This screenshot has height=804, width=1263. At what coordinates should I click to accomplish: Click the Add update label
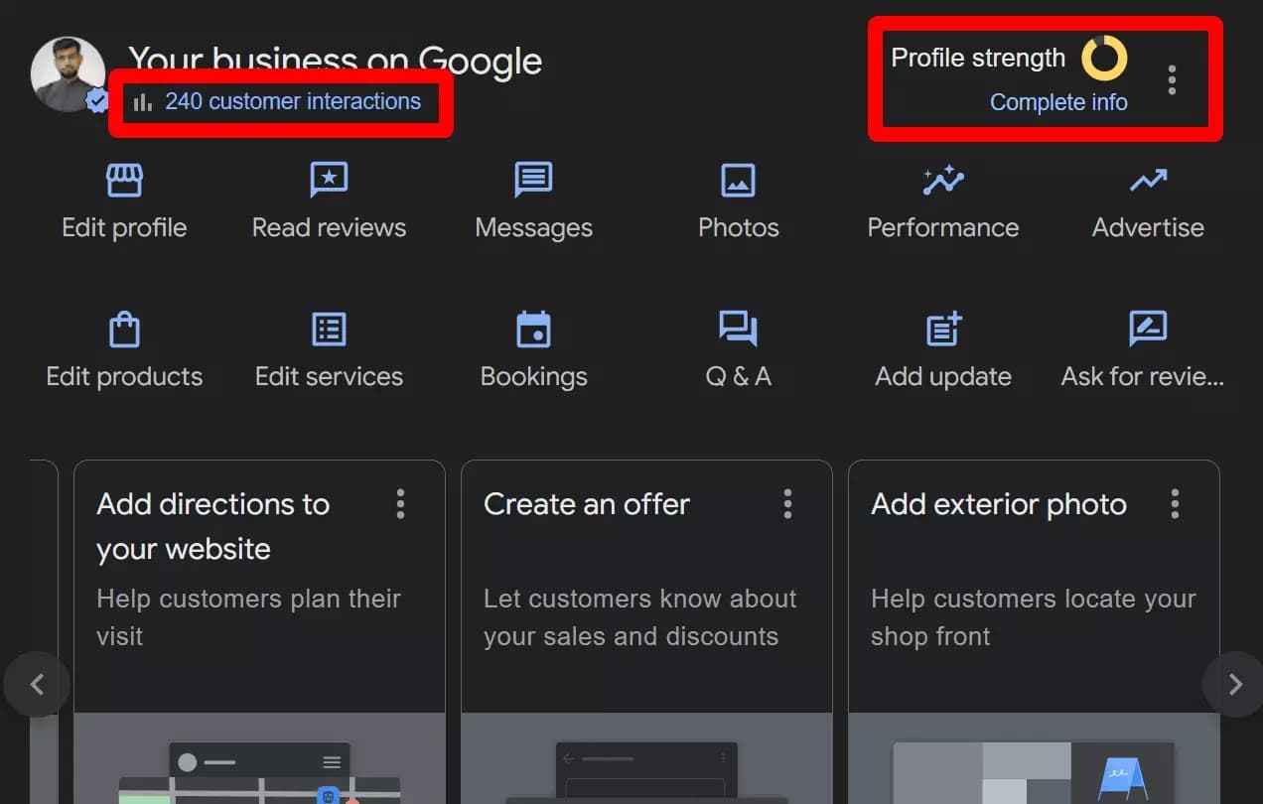[943, 376]
